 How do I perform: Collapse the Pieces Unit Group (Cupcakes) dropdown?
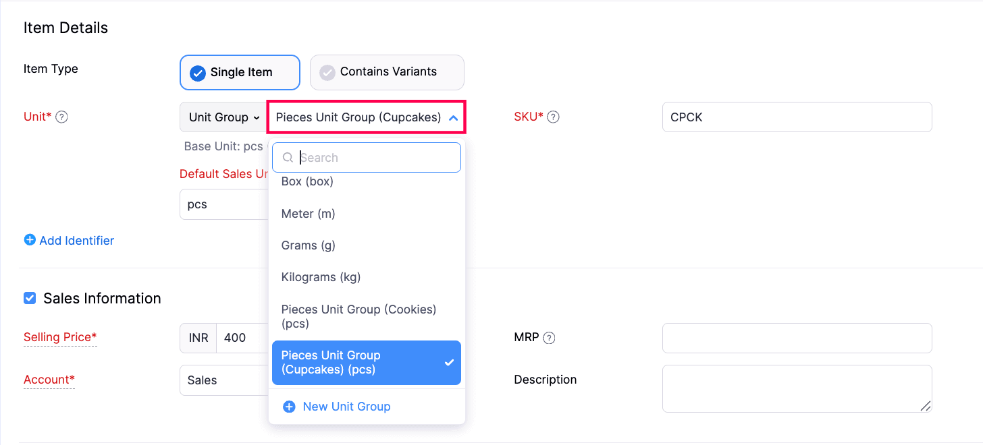(x=453, y=117)
